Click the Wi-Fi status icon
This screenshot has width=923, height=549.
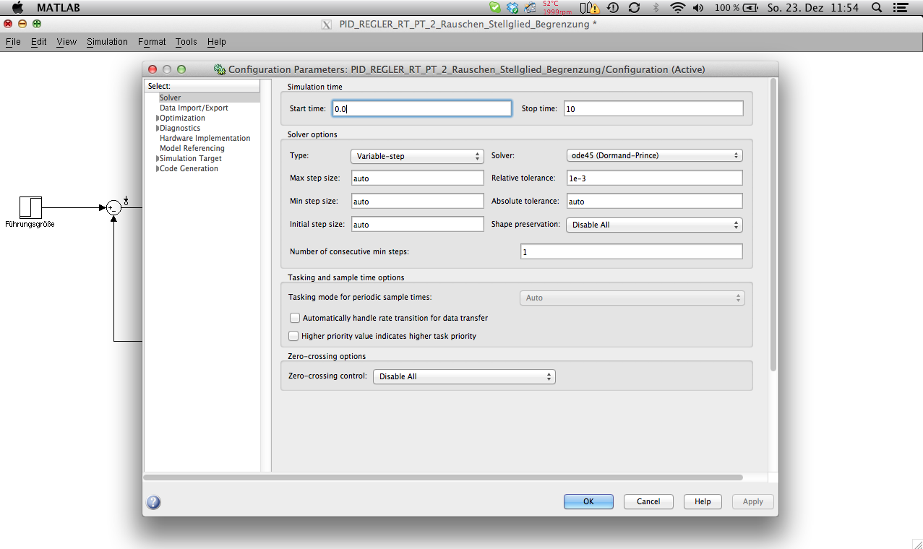[x=677, y=8]
